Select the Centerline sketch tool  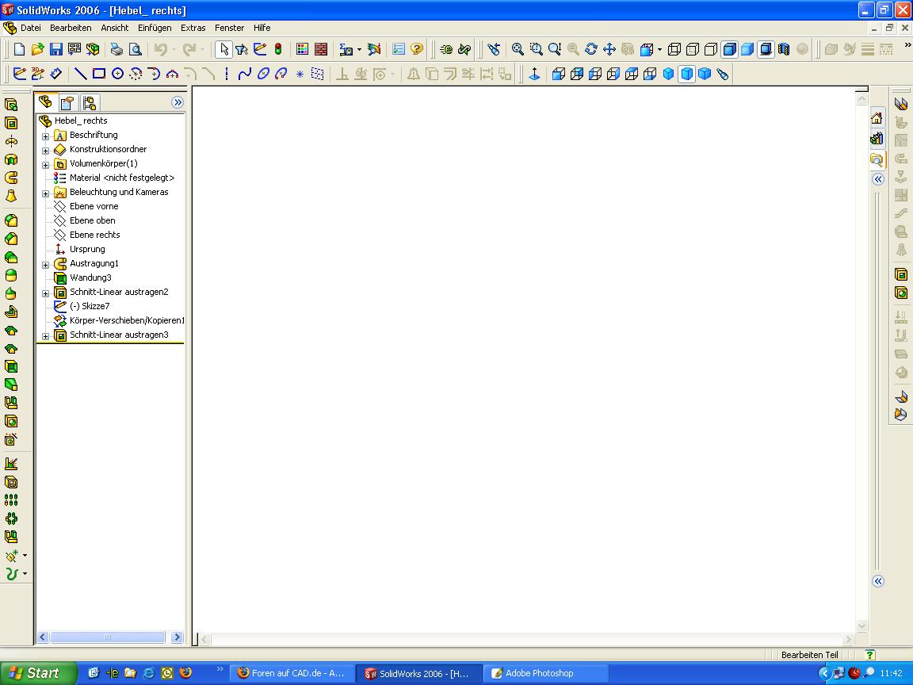pos(227,74)
